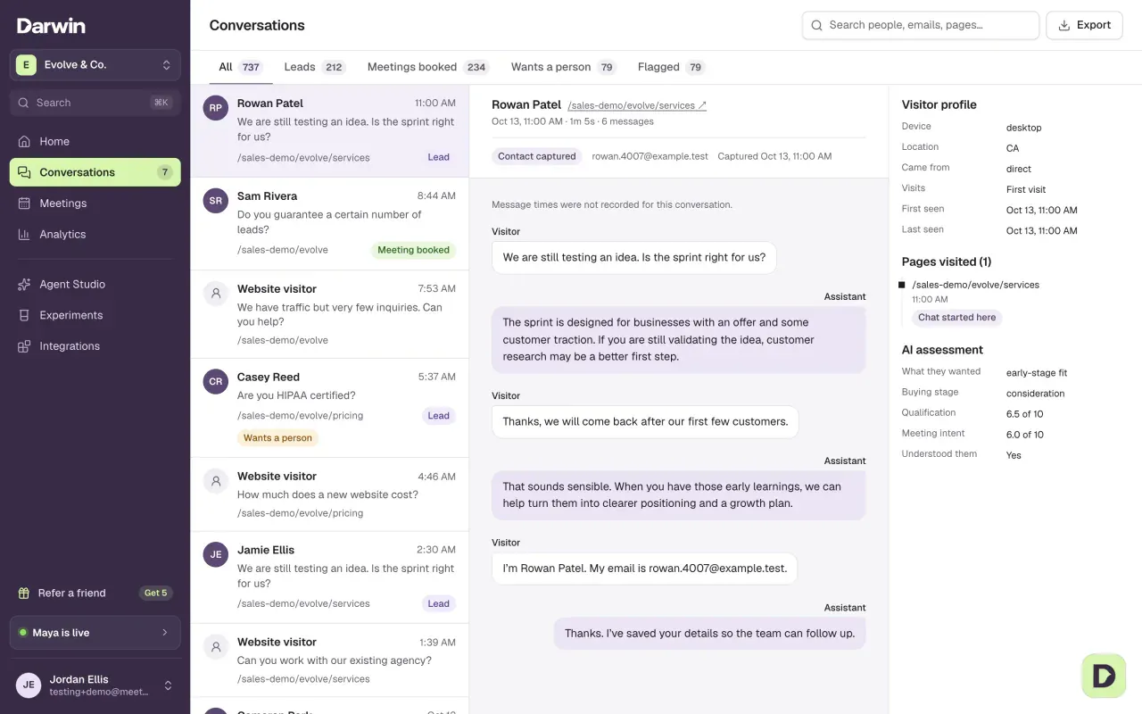1142x714 pixels.
Task: Click the CR avatar for Casey Reed
Action: (215, 382)
